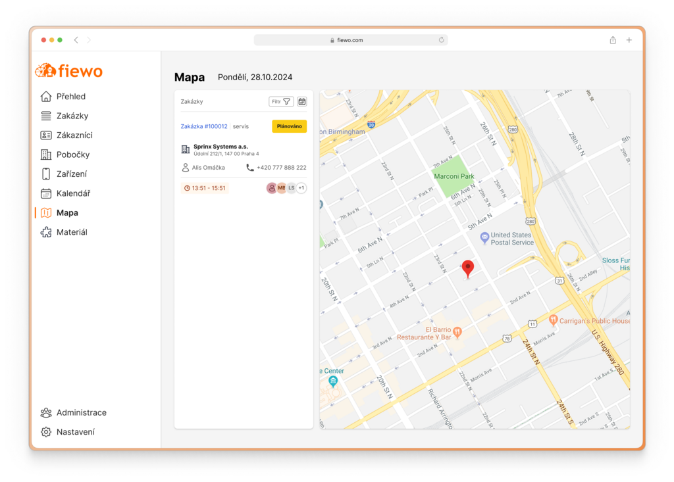Click the calendar icon beside Kalendář

pos(46,193)
